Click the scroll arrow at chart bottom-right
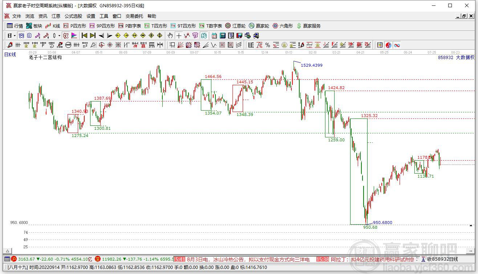This screenshot has height=274, width=478. coord(471,251)
